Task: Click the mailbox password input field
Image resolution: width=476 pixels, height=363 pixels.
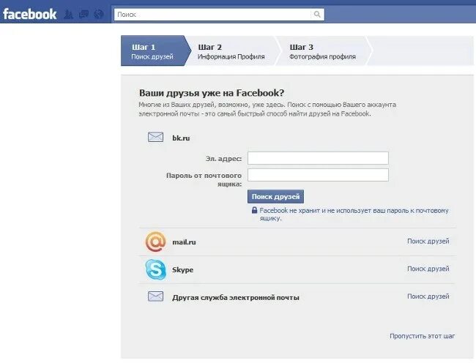Action: [x=318, y=175]
